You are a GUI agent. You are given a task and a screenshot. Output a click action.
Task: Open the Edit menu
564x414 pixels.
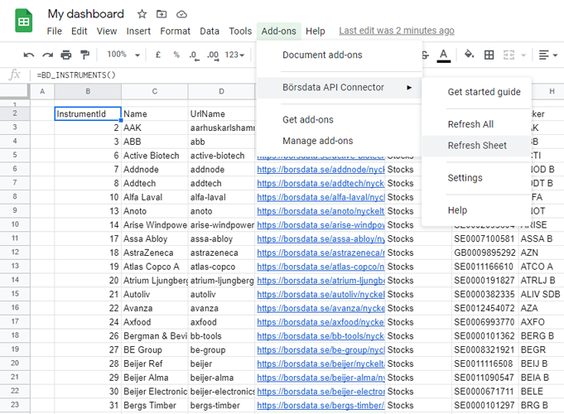click(x=80, y=31)
